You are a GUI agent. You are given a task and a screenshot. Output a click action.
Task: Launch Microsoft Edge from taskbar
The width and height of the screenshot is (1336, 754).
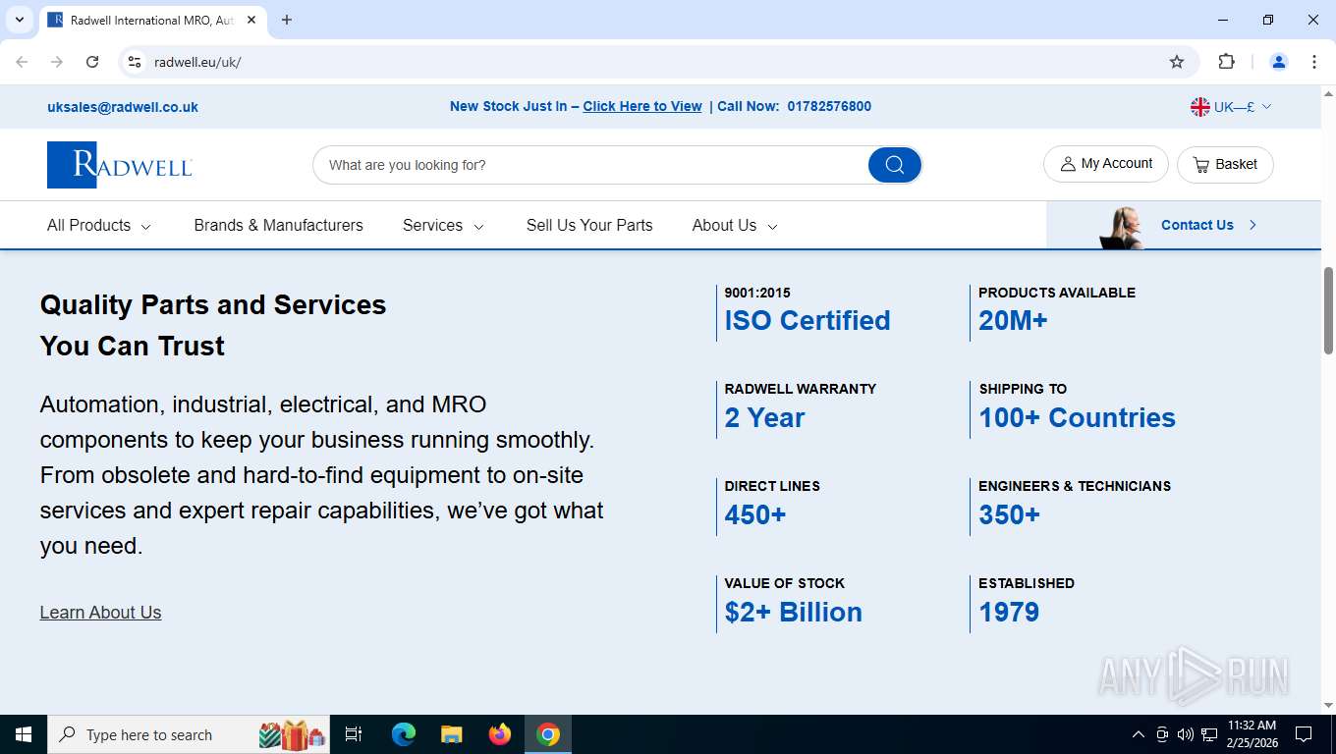point(404,734)
